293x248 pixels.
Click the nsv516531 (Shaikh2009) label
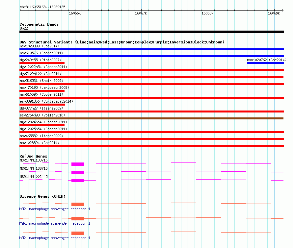(41, 81)
